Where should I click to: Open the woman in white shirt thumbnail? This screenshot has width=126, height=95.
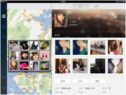tap(14, 56)
